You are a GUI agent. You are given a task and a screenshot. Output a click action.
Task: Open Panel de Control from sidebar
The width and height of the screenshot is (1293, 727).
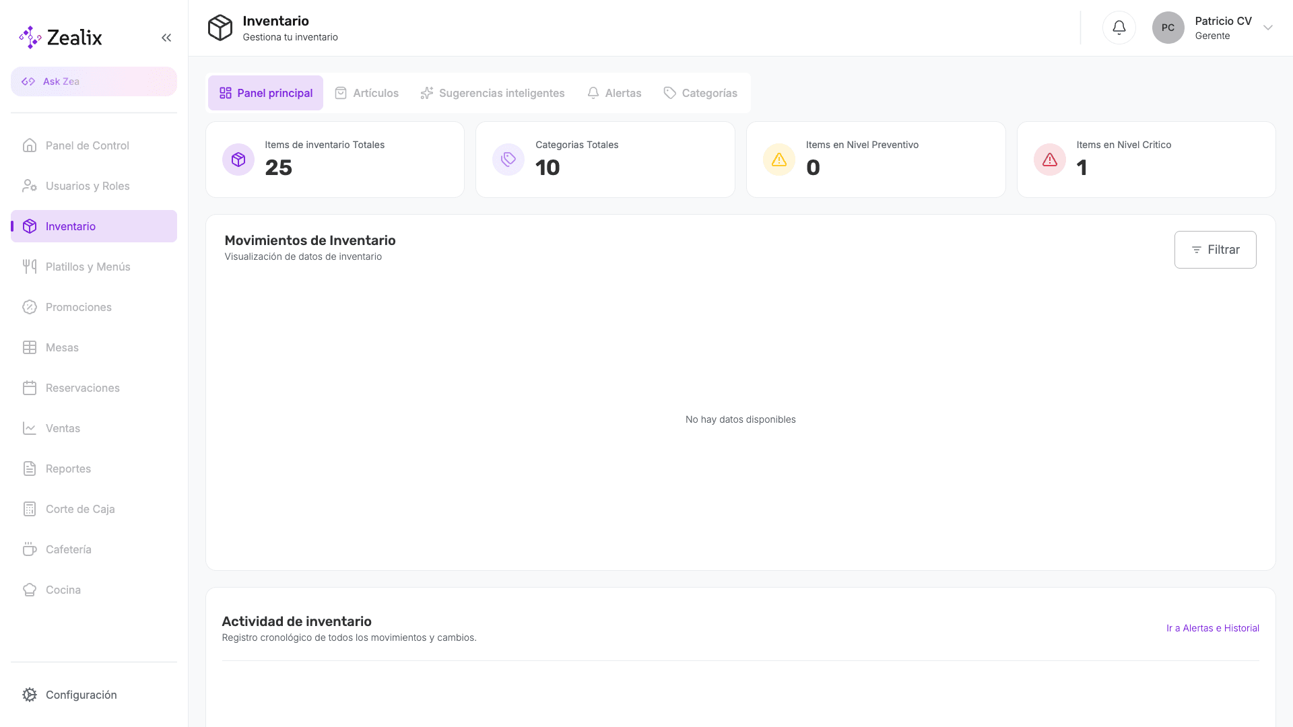click(x=94, y=145)
